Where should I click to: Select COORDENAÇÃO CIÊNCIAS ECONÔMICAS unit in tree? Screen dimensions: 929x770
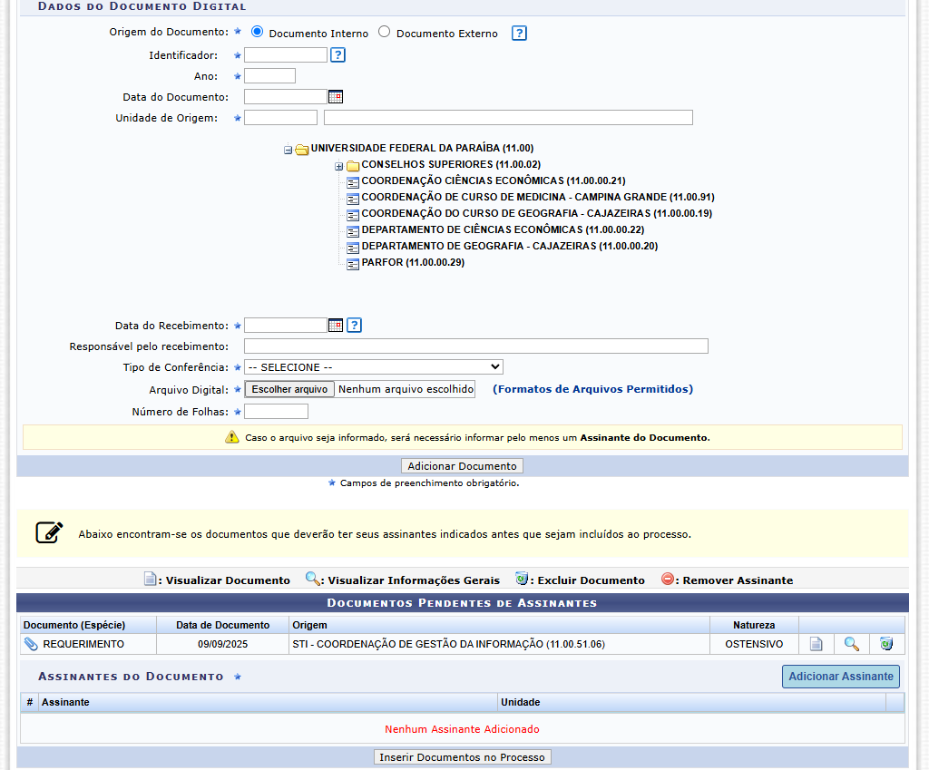(x=493, y=181)
